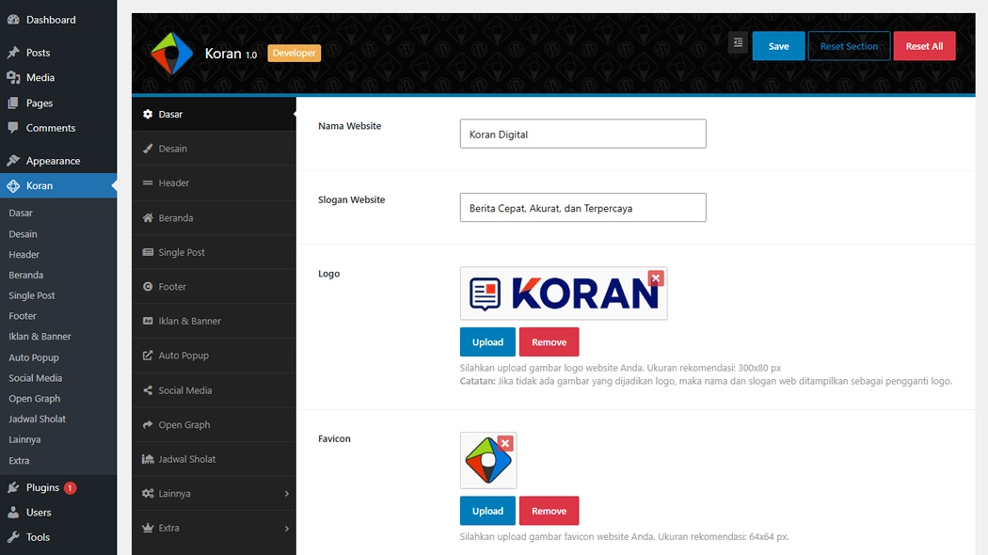
Task: Click the Reset Section button
Action: (x=849, y=46)
